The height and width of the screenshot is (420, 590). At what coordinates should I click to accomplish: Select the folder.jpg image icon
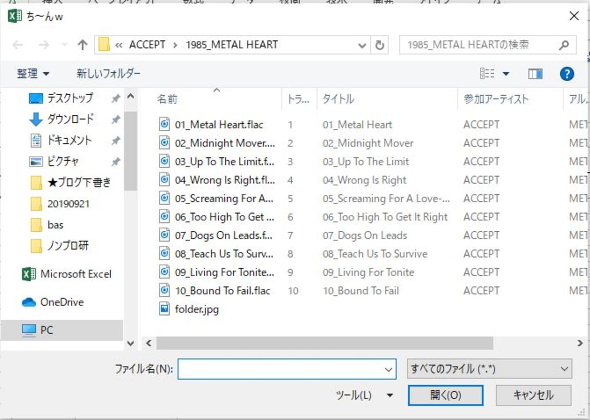pos(164,309)
